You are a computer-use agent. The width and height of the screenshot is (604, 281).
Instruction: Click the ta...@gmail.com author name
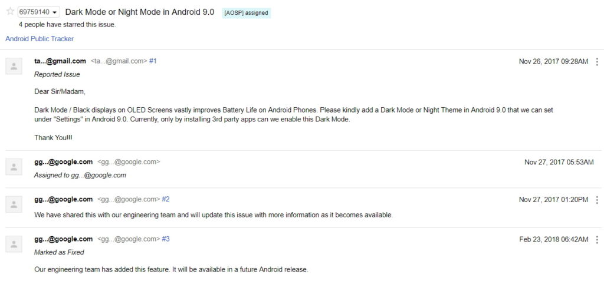coord(60,61)
